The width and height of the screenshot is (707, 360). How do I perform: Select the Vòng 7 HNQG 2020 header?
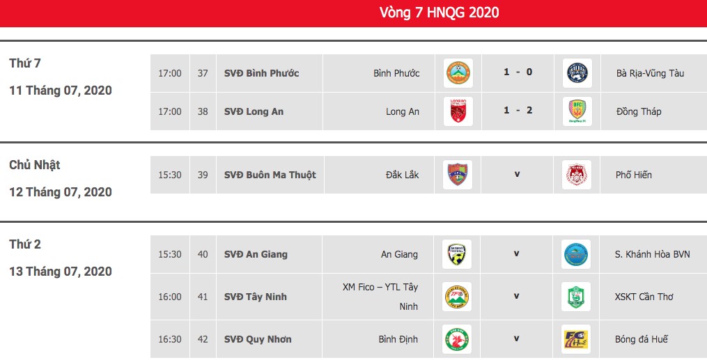pyautogui.click(x=439, y=12)
